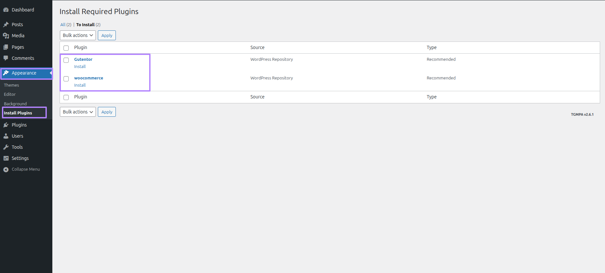Click the Tools wrench icon
The height and width of the screenshot is (273, 605).
(6, 147)
